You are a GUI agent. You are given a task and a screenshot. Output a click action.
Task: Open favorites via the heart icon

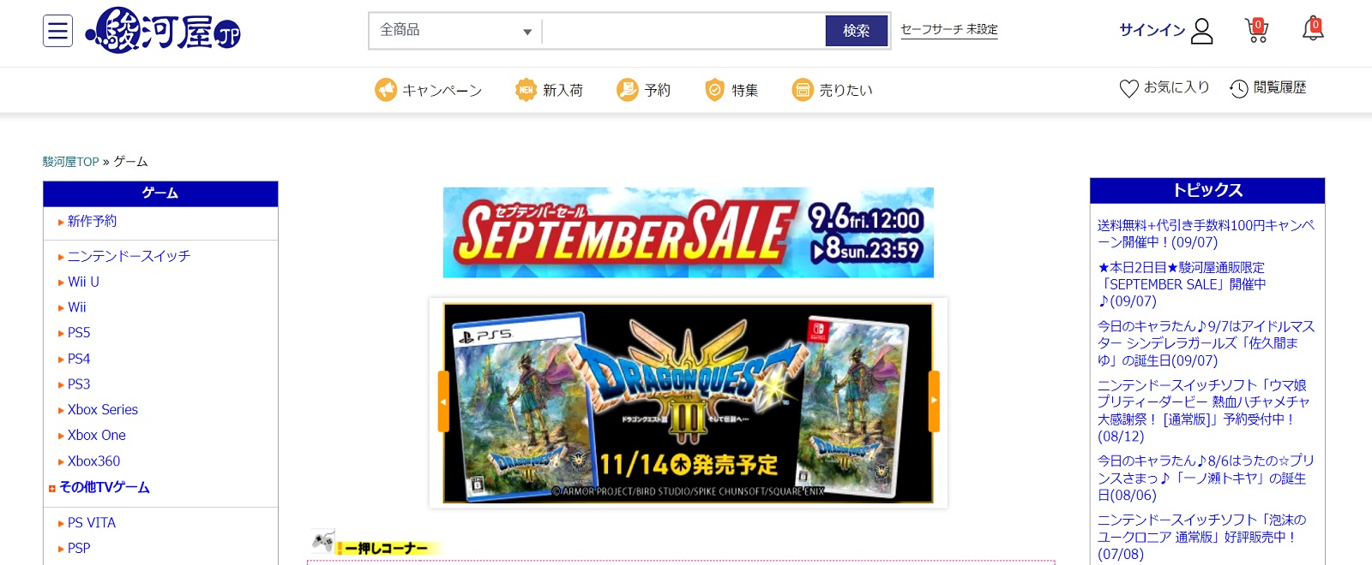tap(1128, 88)
